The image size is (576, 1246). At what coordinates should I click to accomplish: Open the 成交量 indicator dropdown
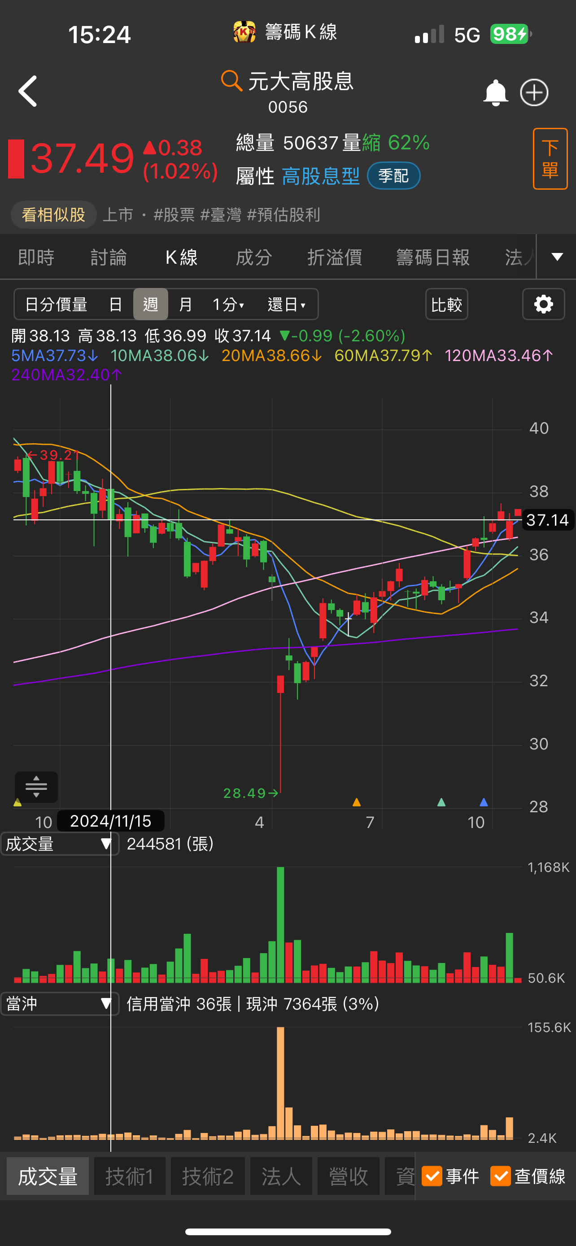(60, 844)
